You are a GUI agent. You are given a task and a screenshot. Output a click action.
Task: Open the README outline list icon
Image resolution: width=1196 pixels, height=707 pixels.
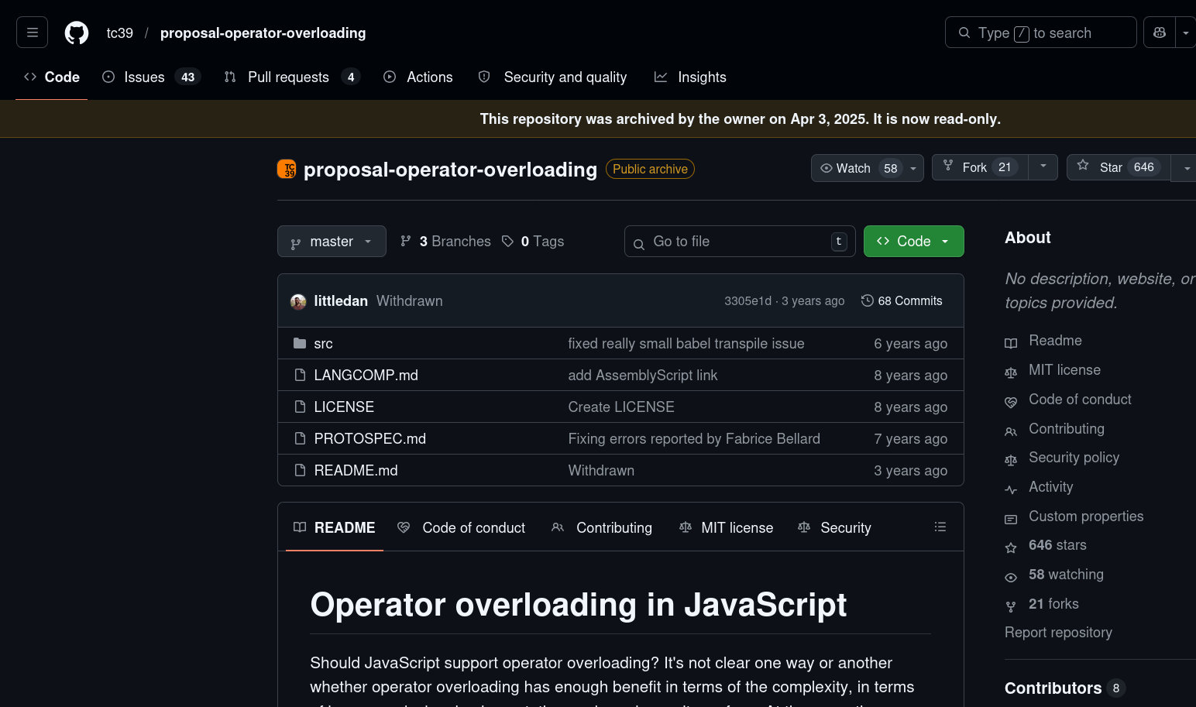[940, 527]
